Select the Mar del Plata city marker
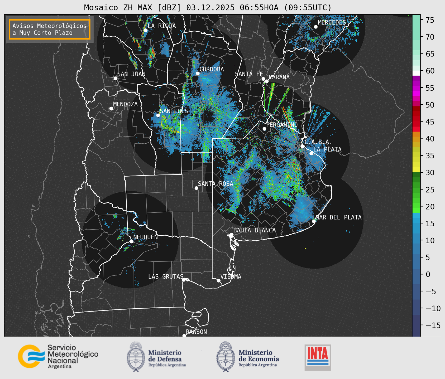445x379 pixels. 314,221
